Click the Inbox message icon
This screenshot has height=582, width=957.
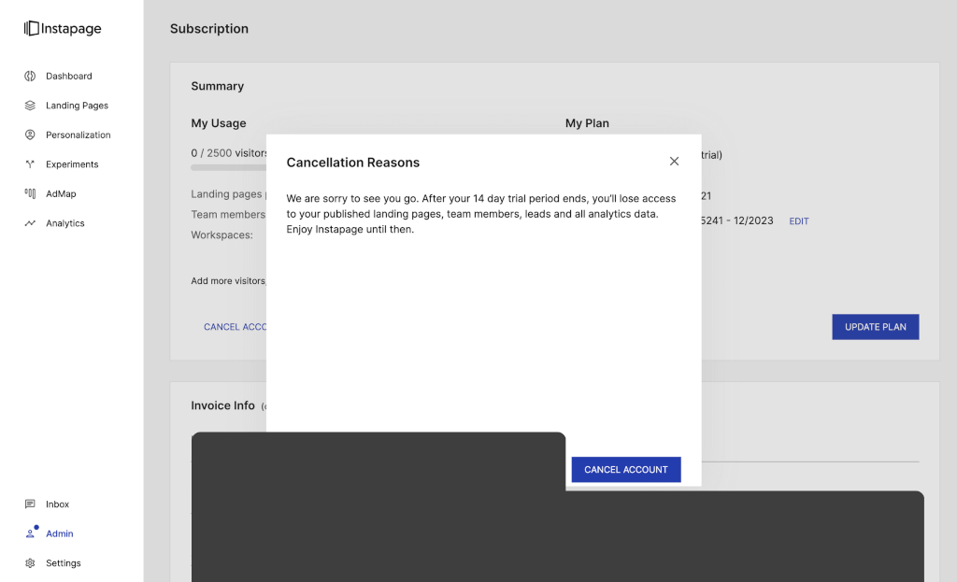(x=30, y=504)
